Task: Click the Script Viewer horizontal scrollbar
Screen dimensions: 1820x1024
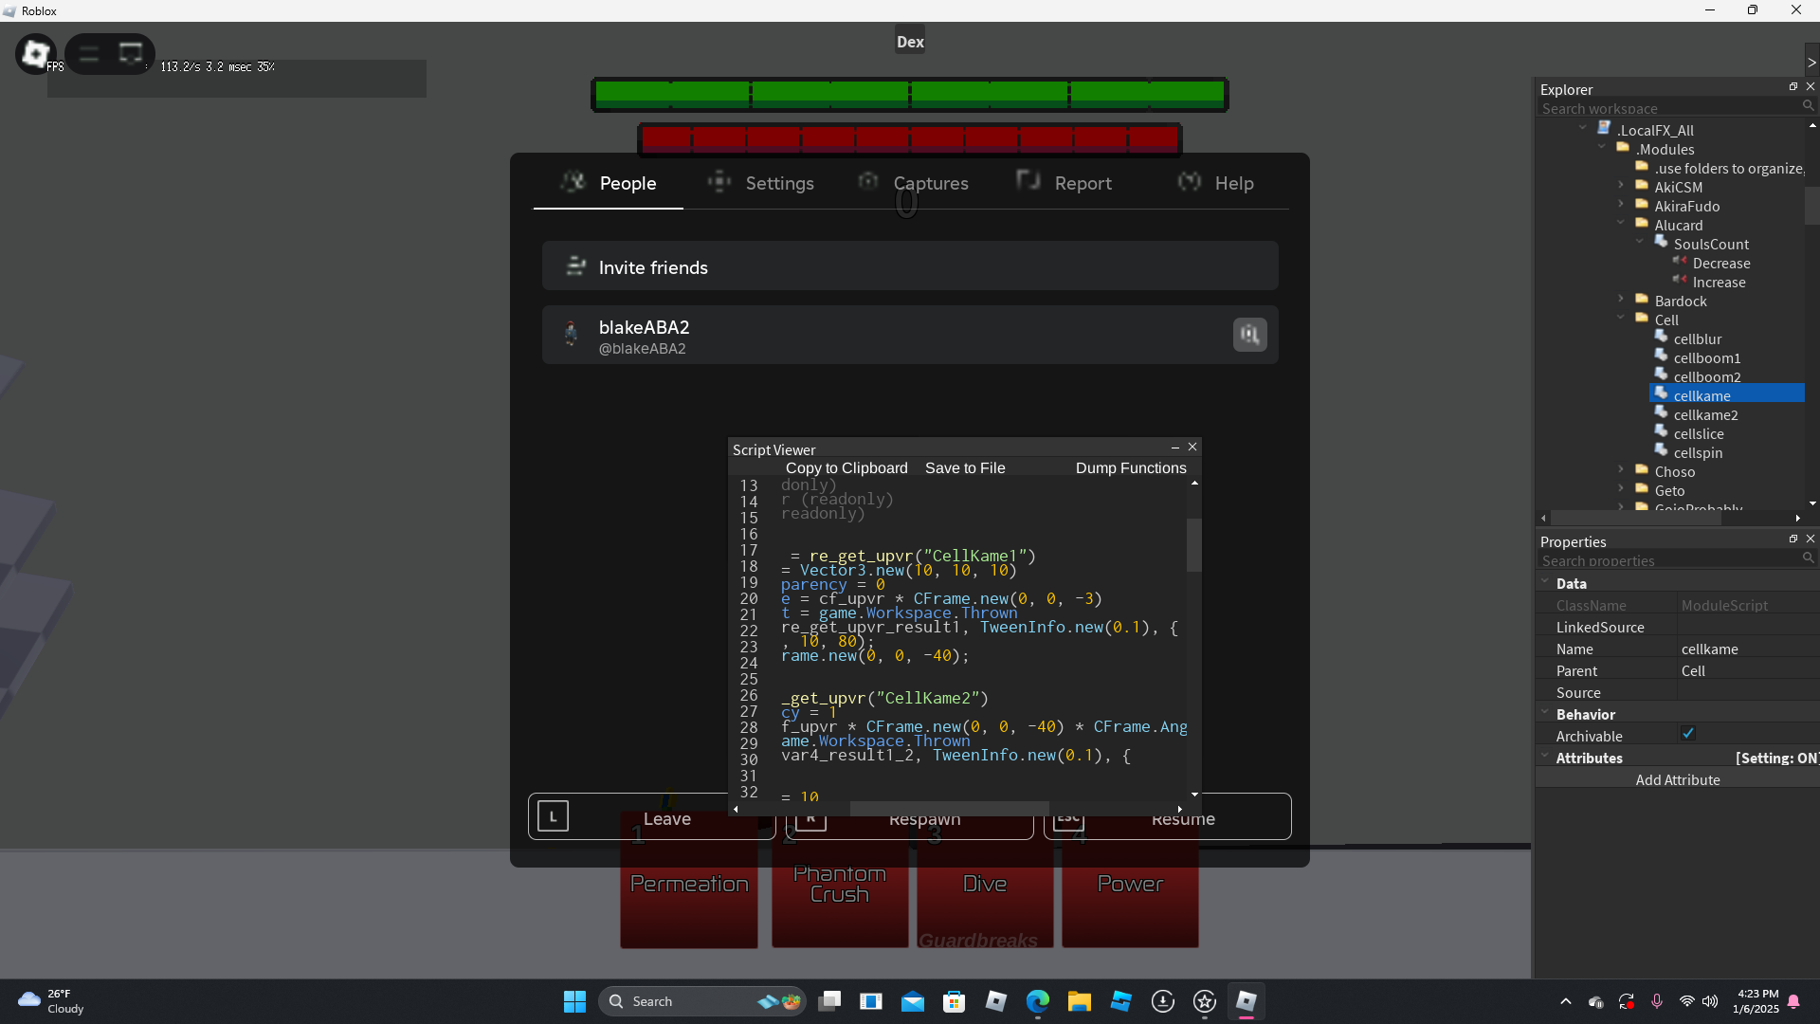Action: (948, 809)
